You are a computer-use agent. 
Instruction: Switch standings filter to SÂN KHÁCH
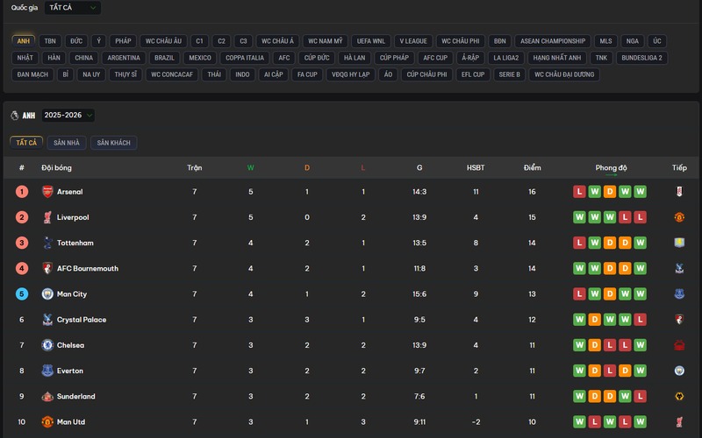(113, 143)
